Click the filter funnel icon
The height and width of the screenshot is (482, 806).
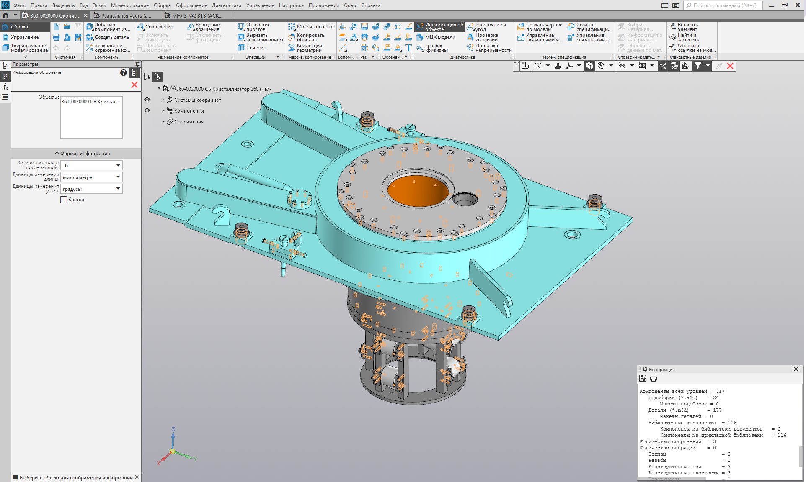point(697,66)
